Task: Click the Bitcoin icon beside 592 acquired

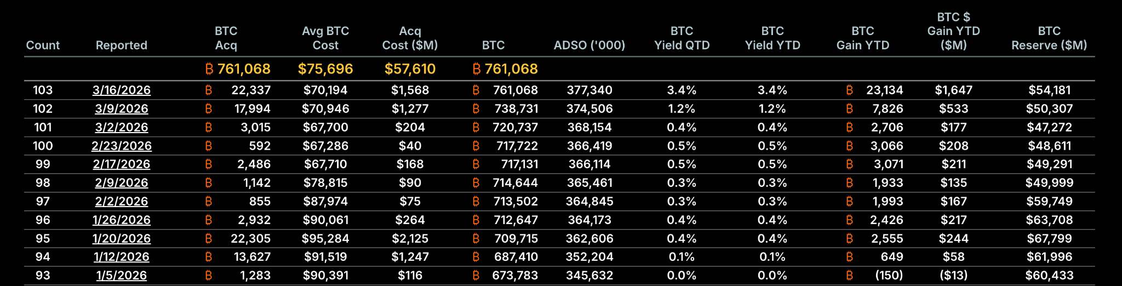Action: click(x=208, y=146)
